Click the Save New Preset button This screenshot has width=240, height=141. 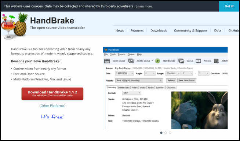(x=186, y=80)
